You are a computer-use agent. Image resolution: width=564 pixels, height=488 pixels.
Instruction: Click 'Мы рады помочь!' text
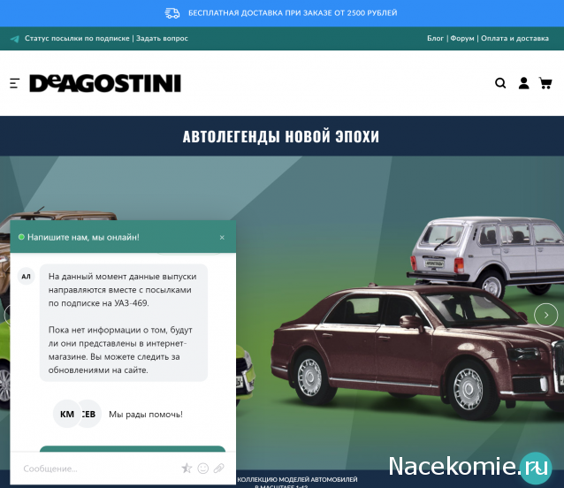(x=146, y=415)
